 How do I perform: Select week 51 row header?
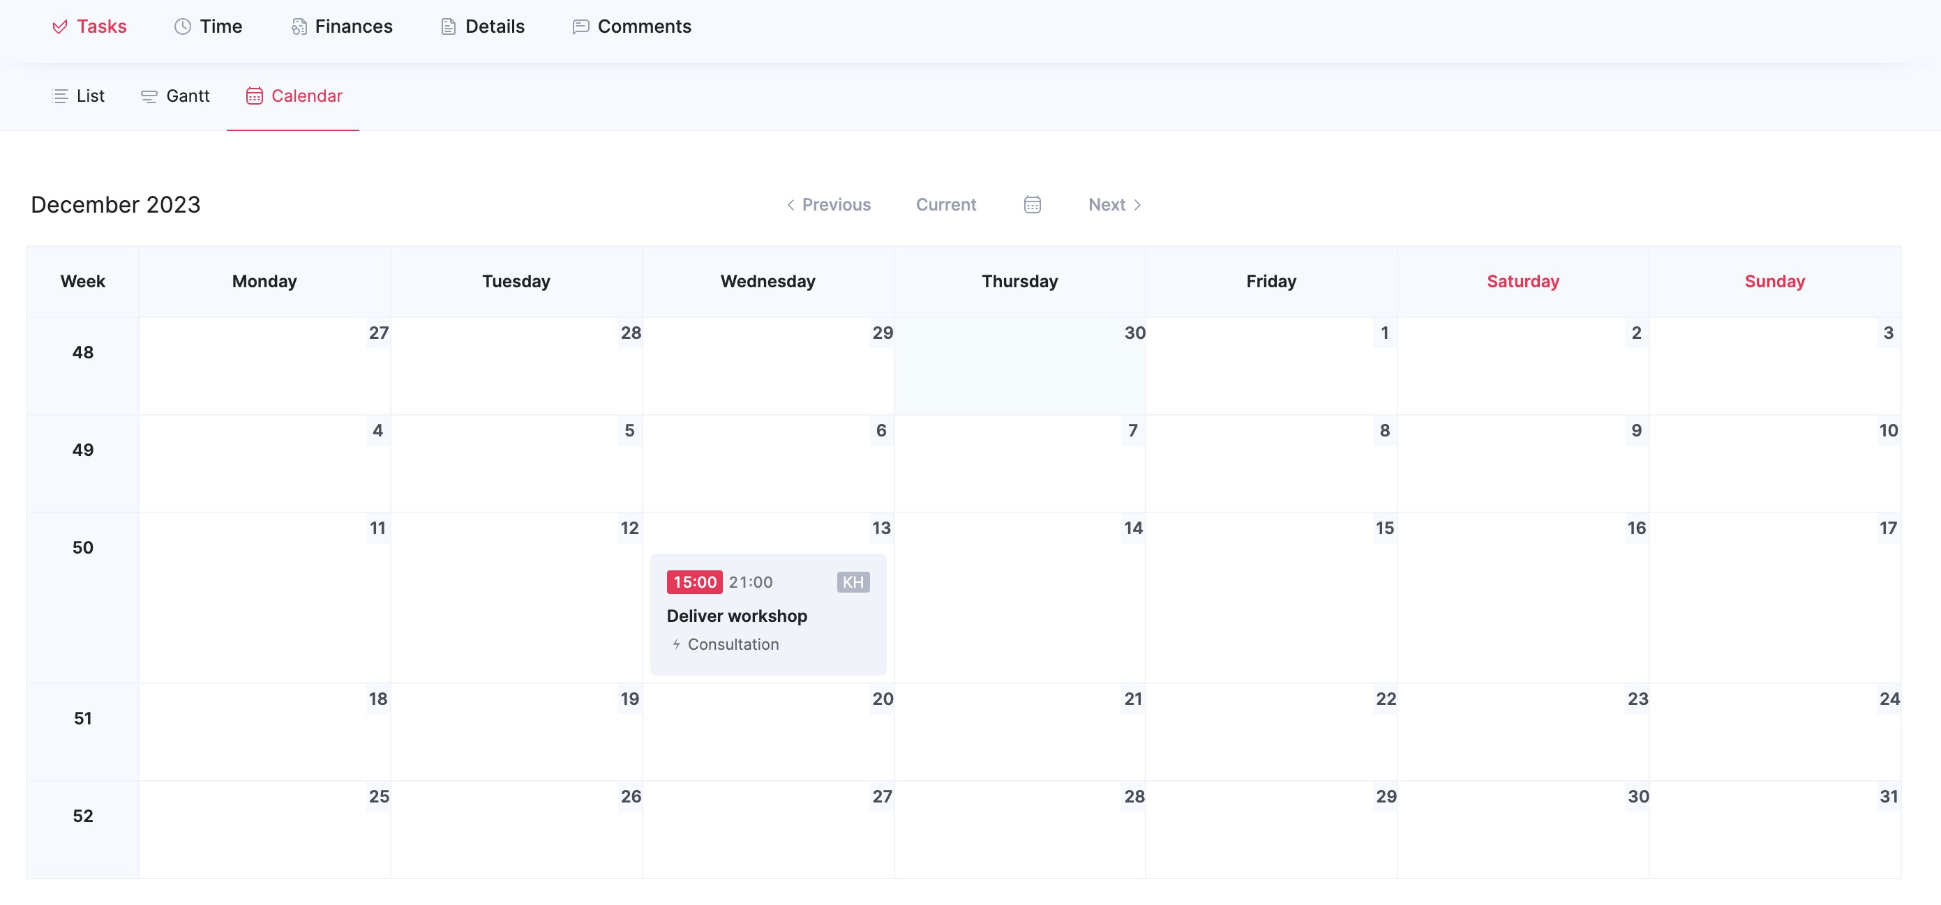pyautogui.click(x=83, y=732)
